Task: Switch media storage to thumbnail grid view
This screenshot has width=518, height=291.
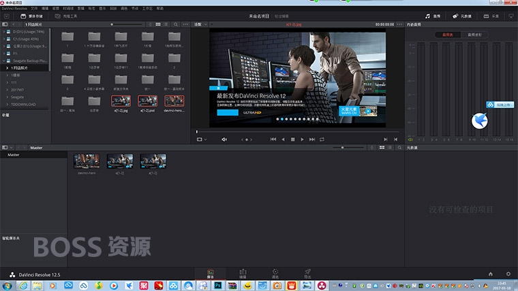Action: [158, 24]
